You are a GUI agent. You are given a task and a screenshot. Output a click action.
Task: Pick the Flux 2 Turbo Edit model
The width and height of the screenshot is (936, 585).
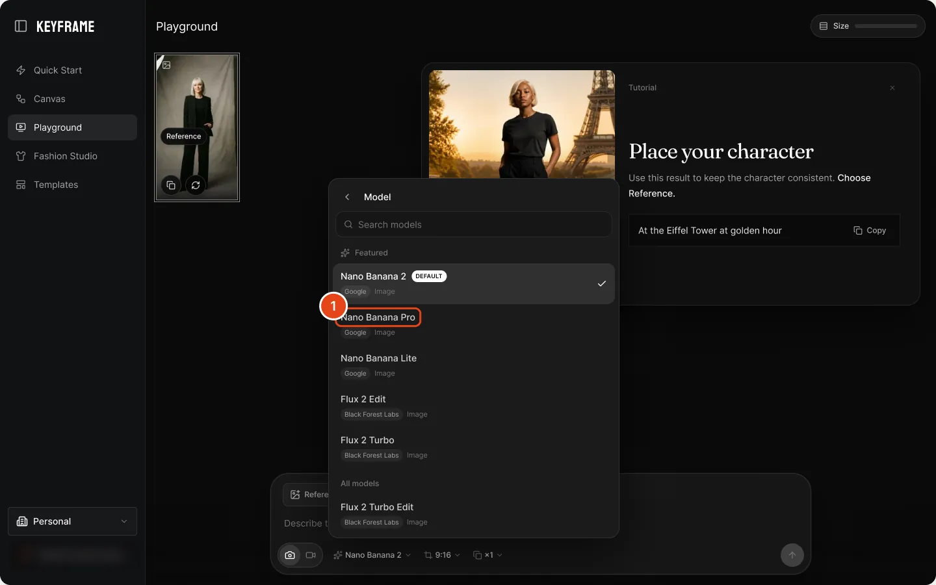474,514
